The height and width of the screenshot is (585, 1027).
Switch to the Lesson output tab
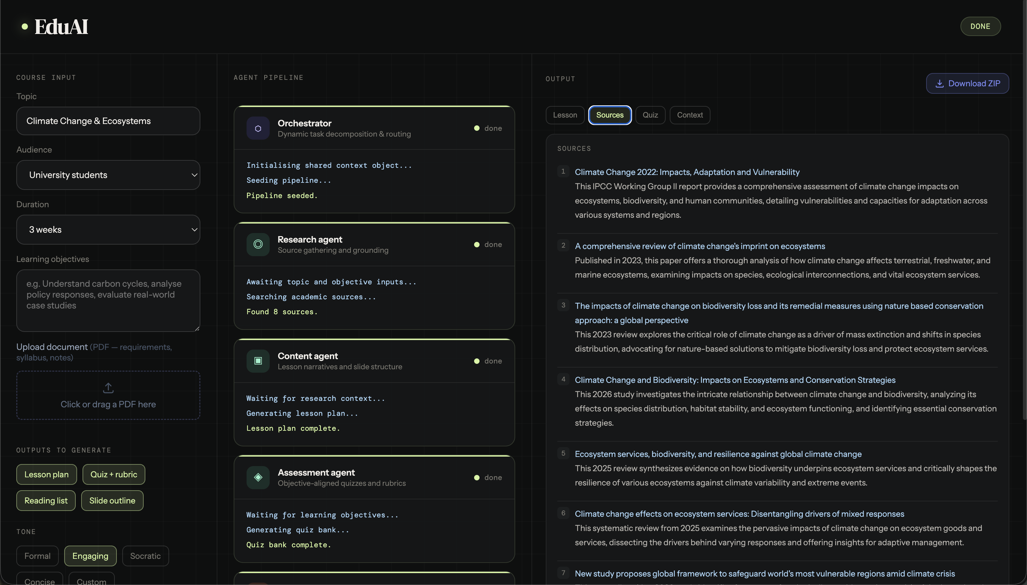[565, 115]
